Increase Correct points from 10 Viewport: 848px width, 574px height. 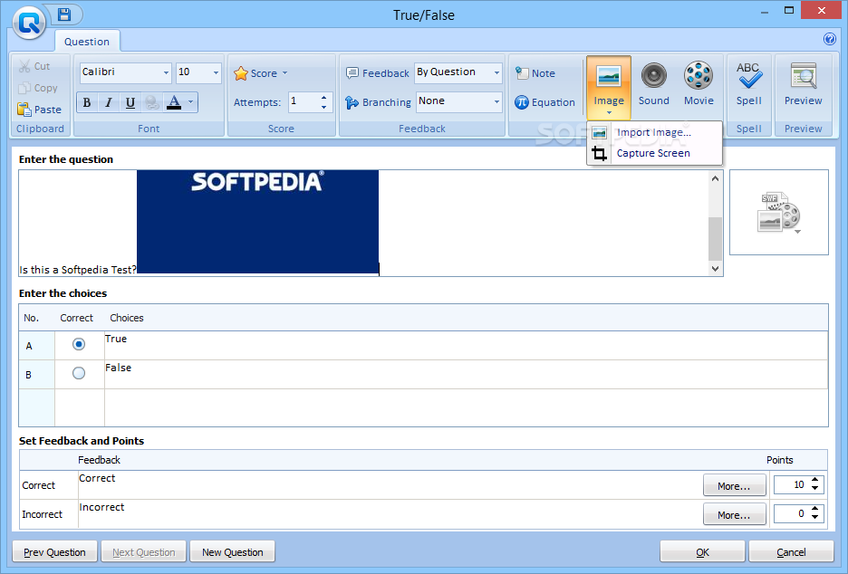815,481
